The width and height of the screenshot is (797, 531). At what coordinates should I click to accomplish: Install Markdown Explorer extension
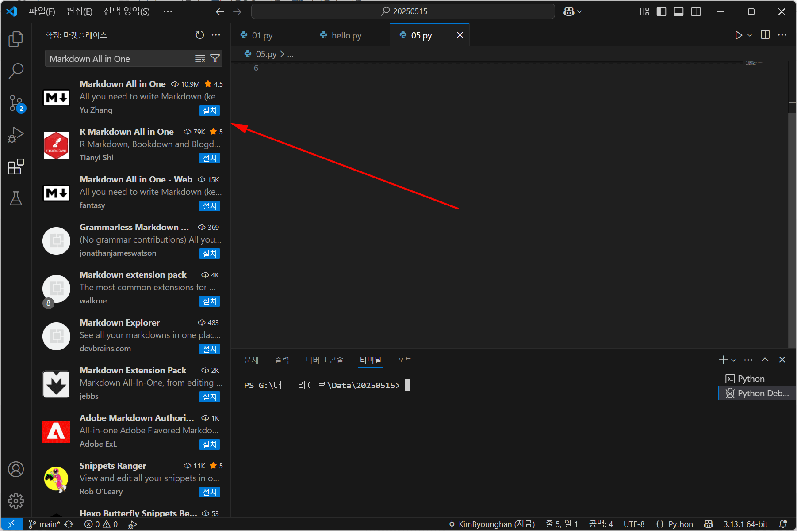(210, 349)
